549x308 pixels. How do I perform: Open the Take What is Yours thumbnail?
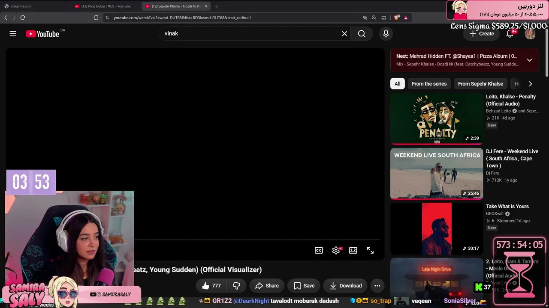coord(437,229)
